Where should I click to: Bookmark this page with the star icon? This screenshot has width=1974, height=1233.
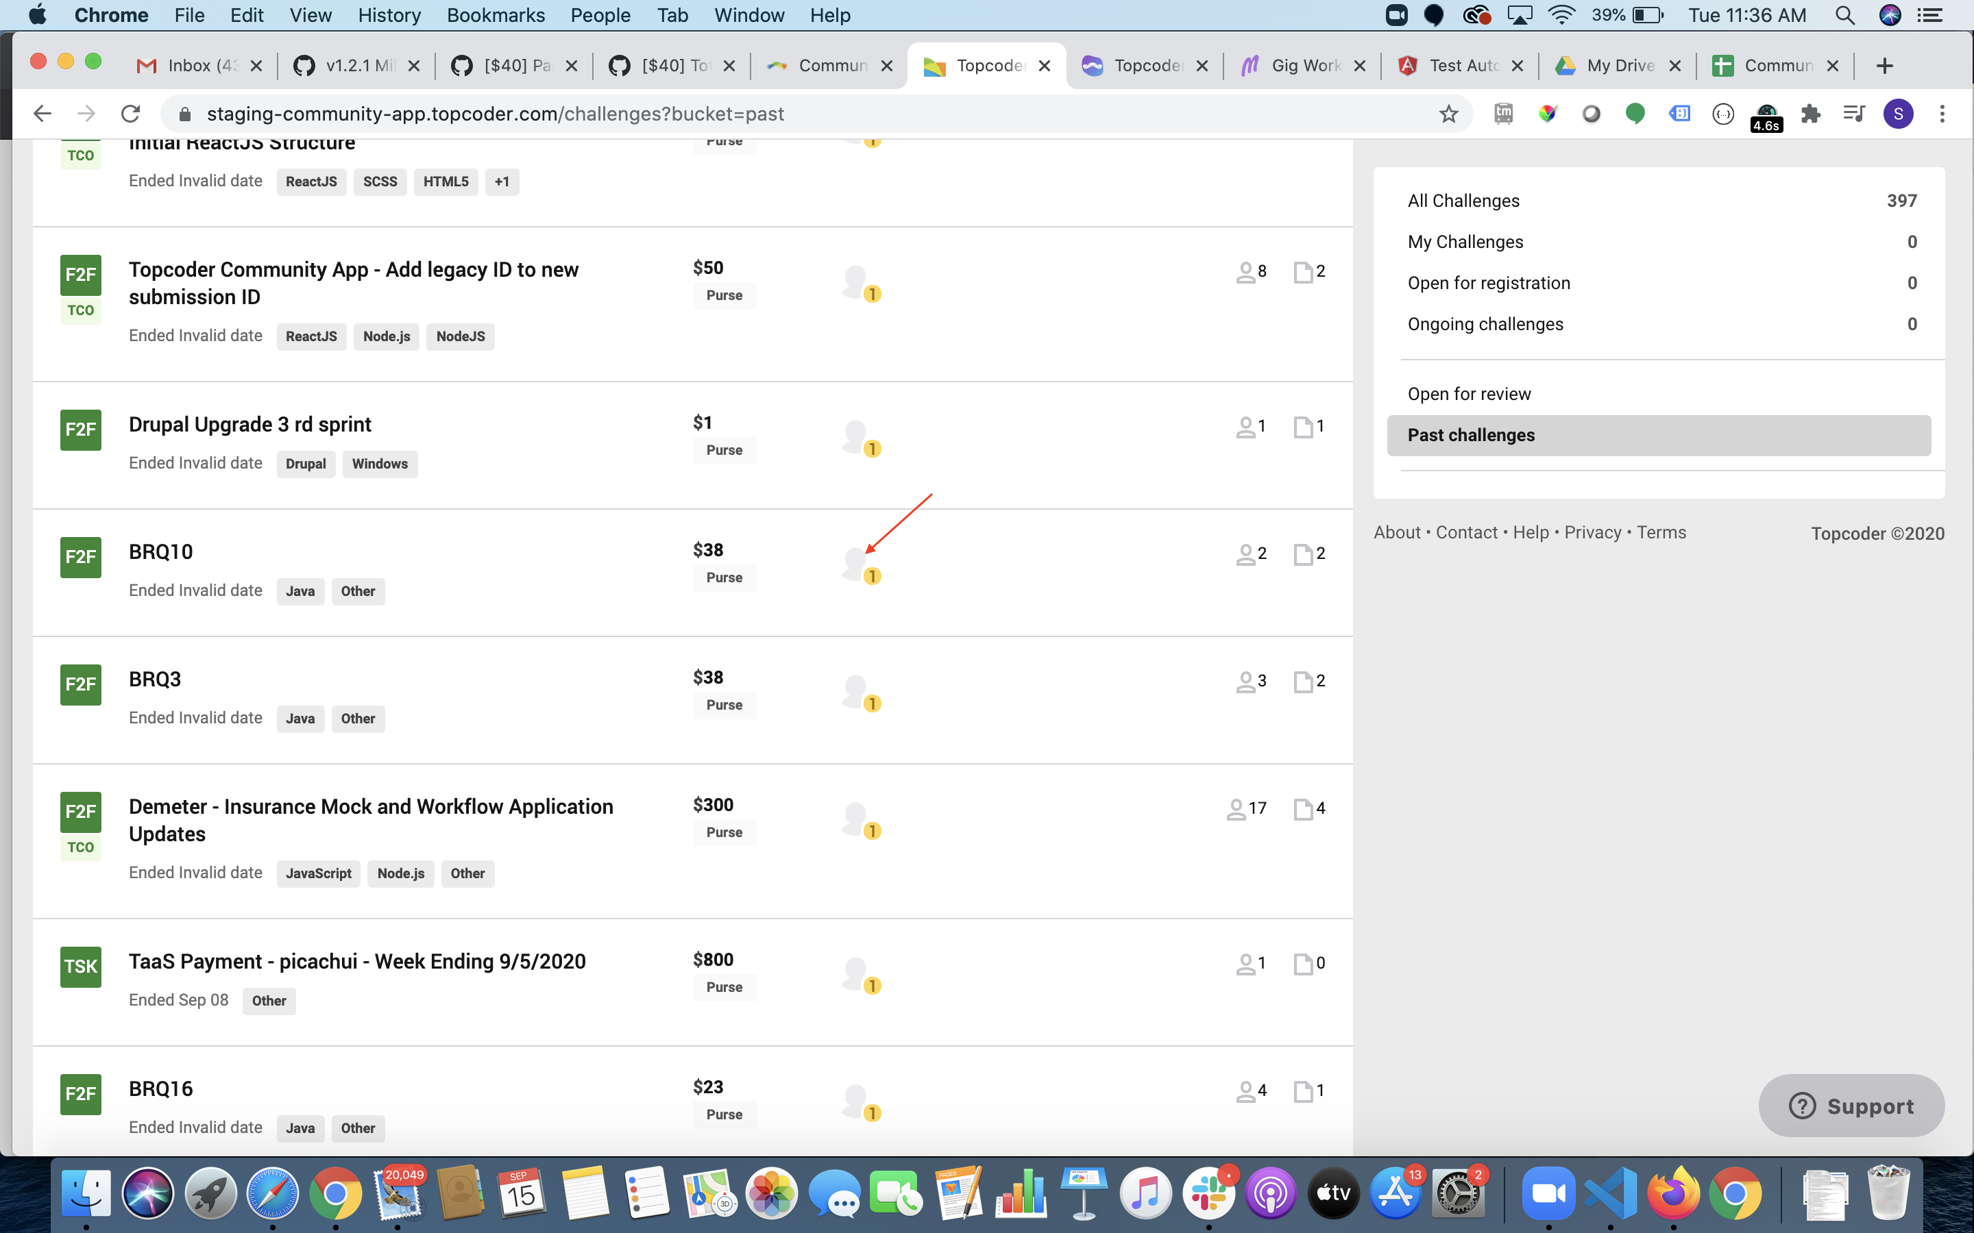tap(1448, 113)
